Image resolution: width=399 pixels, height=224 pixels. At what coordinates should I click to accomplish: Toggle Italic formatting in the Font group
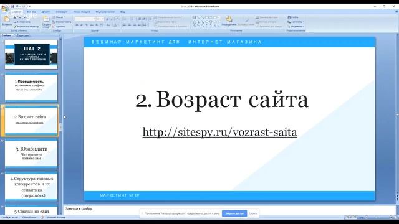[x=82, y=25]
